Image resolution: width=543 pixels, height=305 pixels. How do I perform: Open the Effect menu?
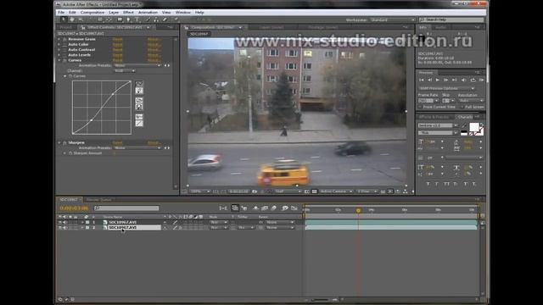(128, 13)
